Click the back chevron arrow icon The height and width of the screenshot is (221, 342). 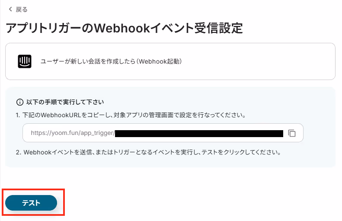(x=10, y=9)
